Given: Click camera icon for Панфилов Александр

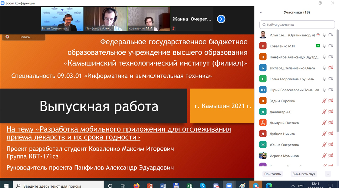Looking at the screenshot, I should click(x=331, y=57).
